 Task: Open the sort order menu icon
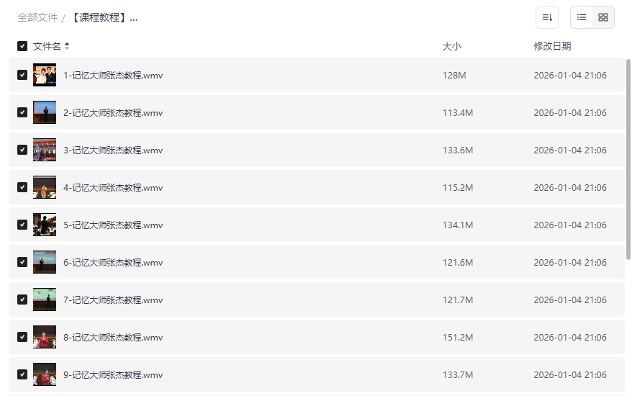547,17
